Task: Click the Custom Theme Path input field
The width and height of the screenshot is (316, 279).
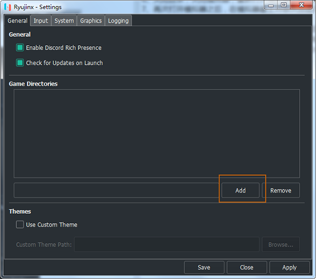Action: coord(166,245)
